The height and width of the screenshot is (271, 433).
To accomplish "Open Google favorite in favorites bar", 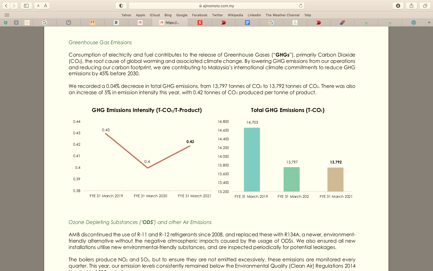I will click(182, 15).
